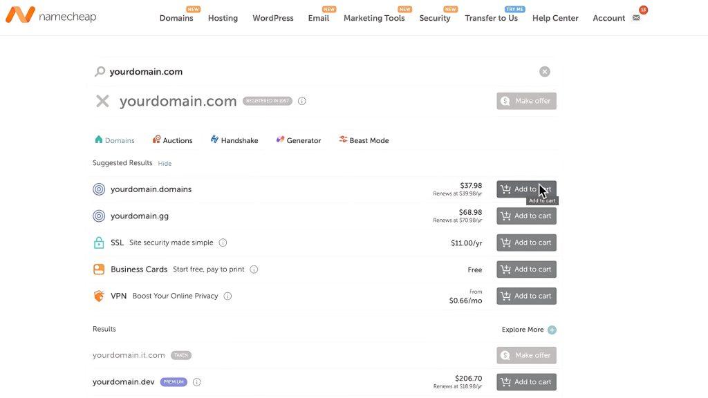Image resolution: width=708 pixels, height=398 pixels.
Task: Add yourdomain.domains to cart
Action: coord(526,189)
